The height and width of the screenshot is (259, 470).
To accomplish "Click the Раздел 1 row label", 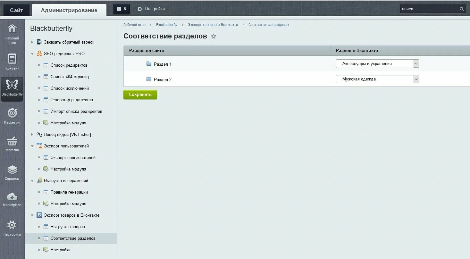I will click(163, 64).
